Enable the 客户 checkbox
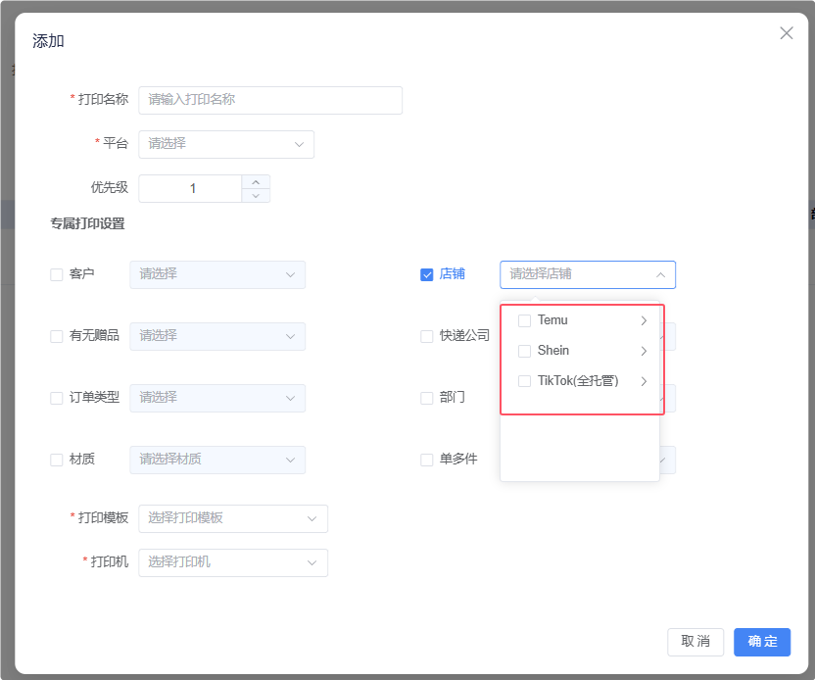 pos(57,274)
